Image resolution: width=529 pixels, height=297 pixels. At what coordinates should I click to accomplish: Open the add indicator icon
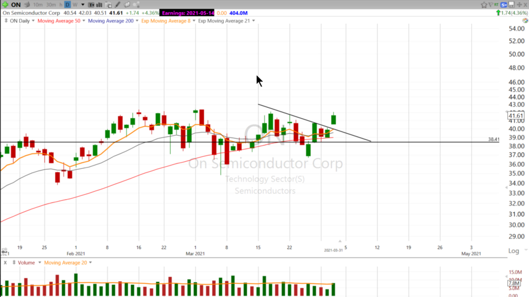click(x=109, y=5)
